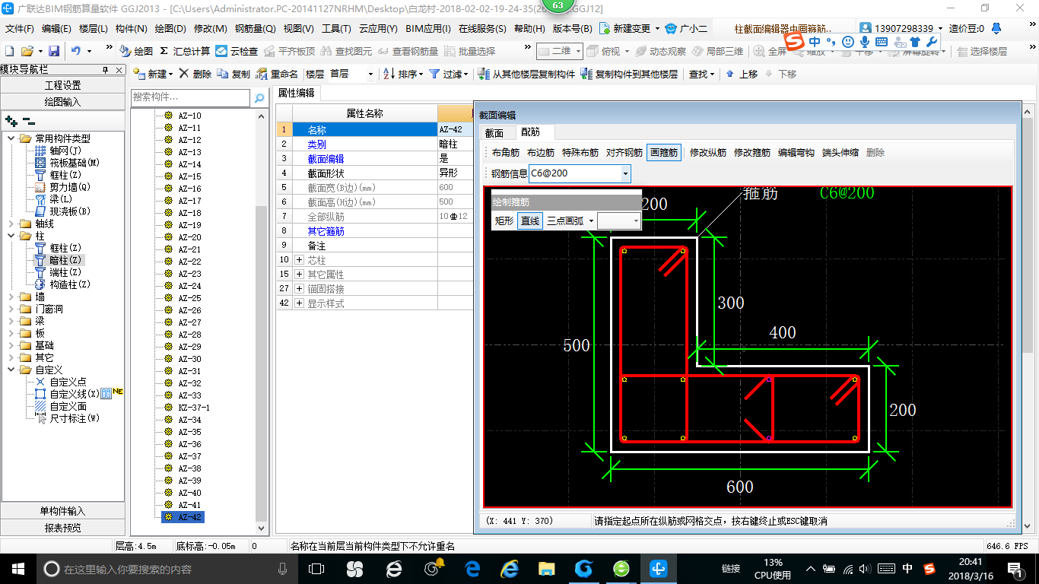Select the 布边筋 edge rebar tool
Viewport: 1039px width, 584px height.
tap(541, 152)
